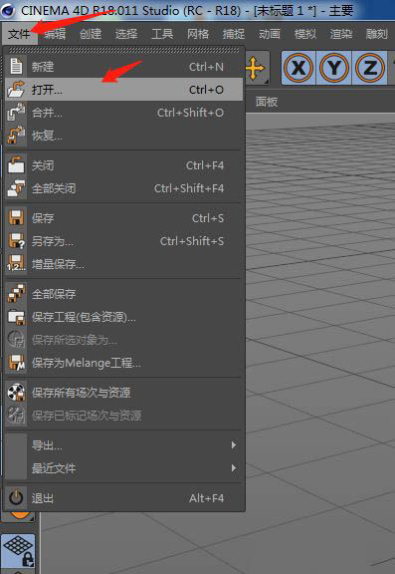Click the close-all folders icon
The height and width of the screenshot is (574, 395).
pyautogui.click(x=16, y=188)
